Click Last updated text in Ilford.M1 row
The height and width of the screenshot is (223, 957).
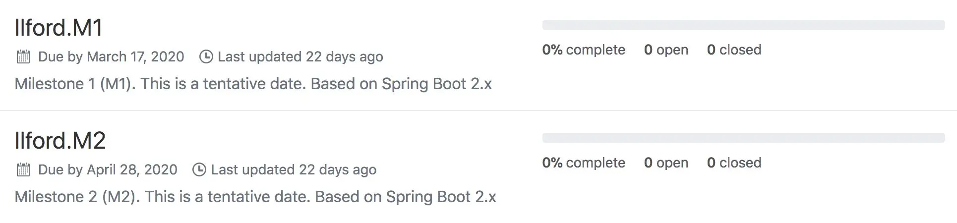pyautogui.click(x=300, y=56)
